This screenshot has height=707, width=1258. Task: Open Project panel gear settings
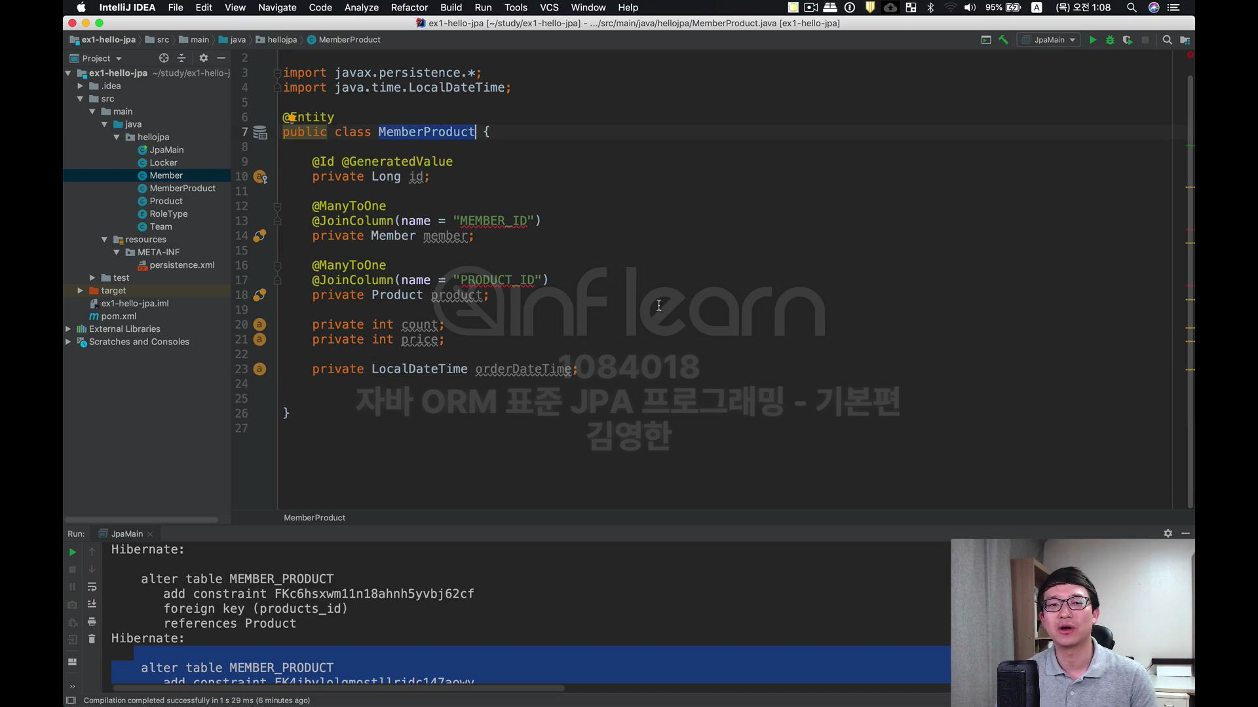tap(204, 58)
